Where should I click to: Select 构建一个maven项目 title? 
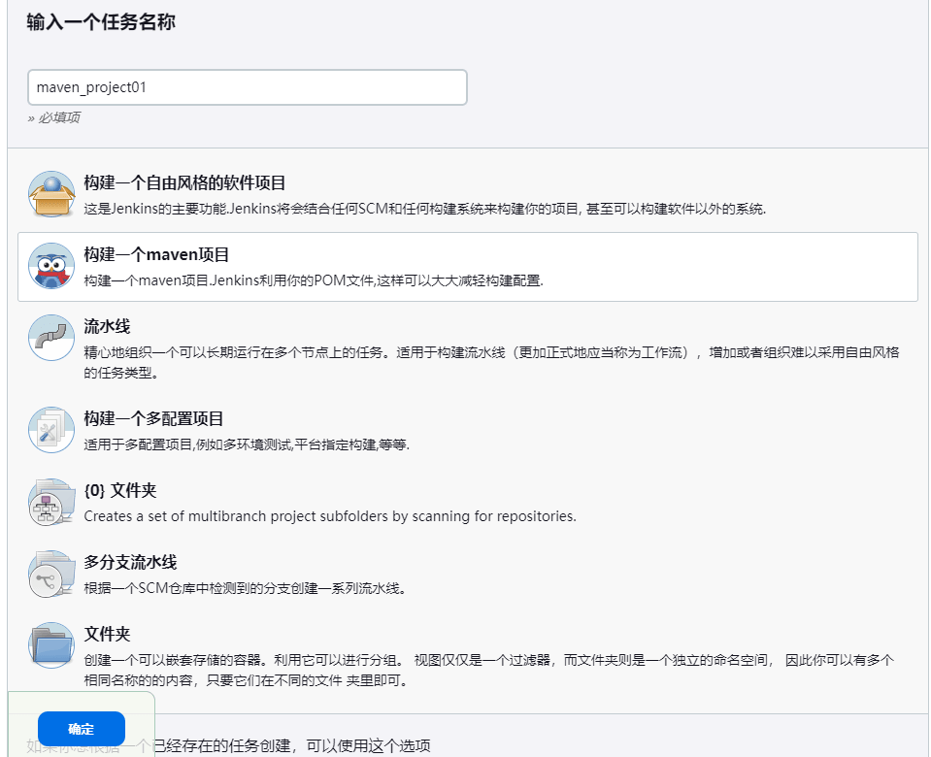click(x=156, y=254)
